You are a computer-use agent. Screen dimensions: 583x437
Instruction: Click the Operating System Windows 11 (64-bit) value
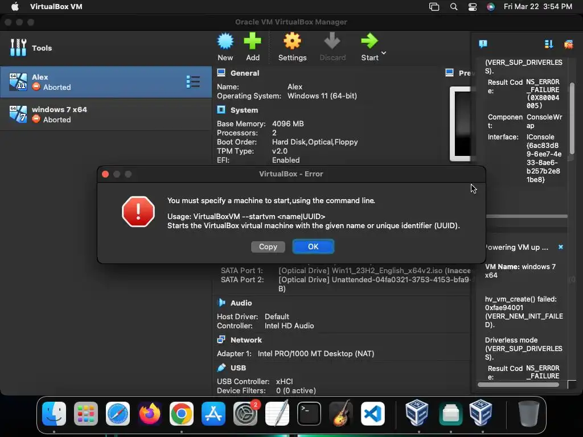tap(322, 96)
